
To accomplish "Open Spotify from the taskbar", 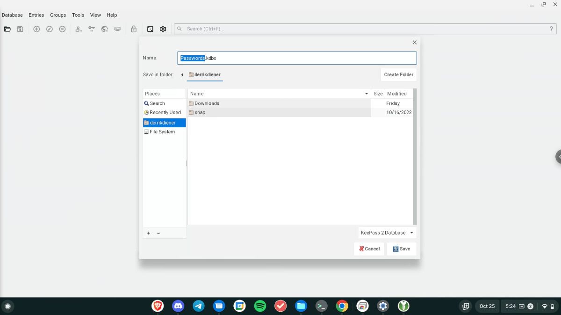I will click(x=260, y=306).
